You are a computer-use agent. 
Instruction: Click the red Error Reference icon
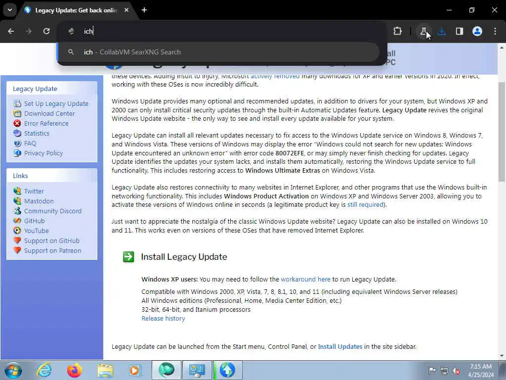(x=17, y=123)
